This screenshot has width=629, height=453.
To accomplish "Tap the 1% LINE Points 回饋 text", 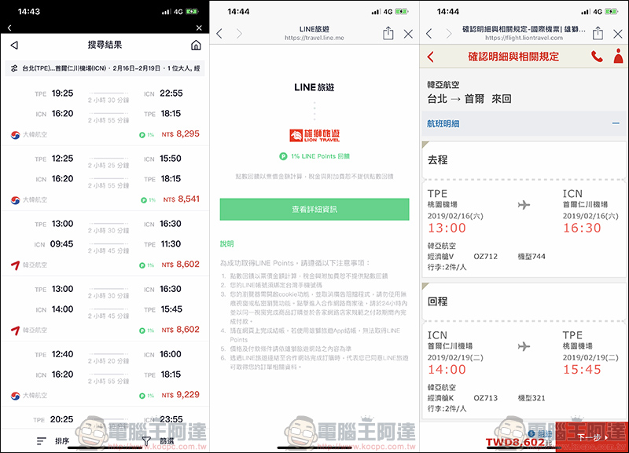I will (321, 156).
